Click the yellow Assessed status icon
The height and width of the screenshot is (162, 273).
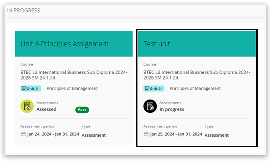coord(27,106)
